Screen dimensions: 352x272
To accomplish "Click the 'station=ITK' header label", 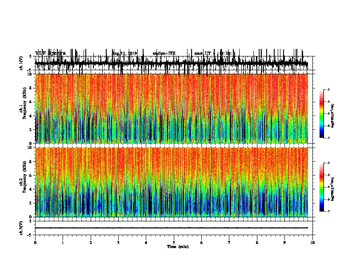I will (164, 53).
